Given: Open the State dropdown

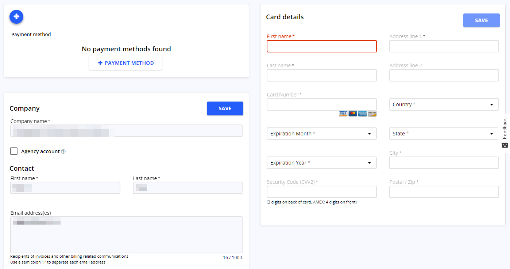Looking at the screenshot, I should (x=444, y=134).
